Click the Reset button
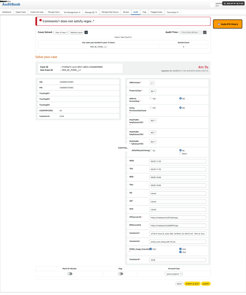Image resolution: width=246 pixels, height=295 pixels. (x=179, y=284)
